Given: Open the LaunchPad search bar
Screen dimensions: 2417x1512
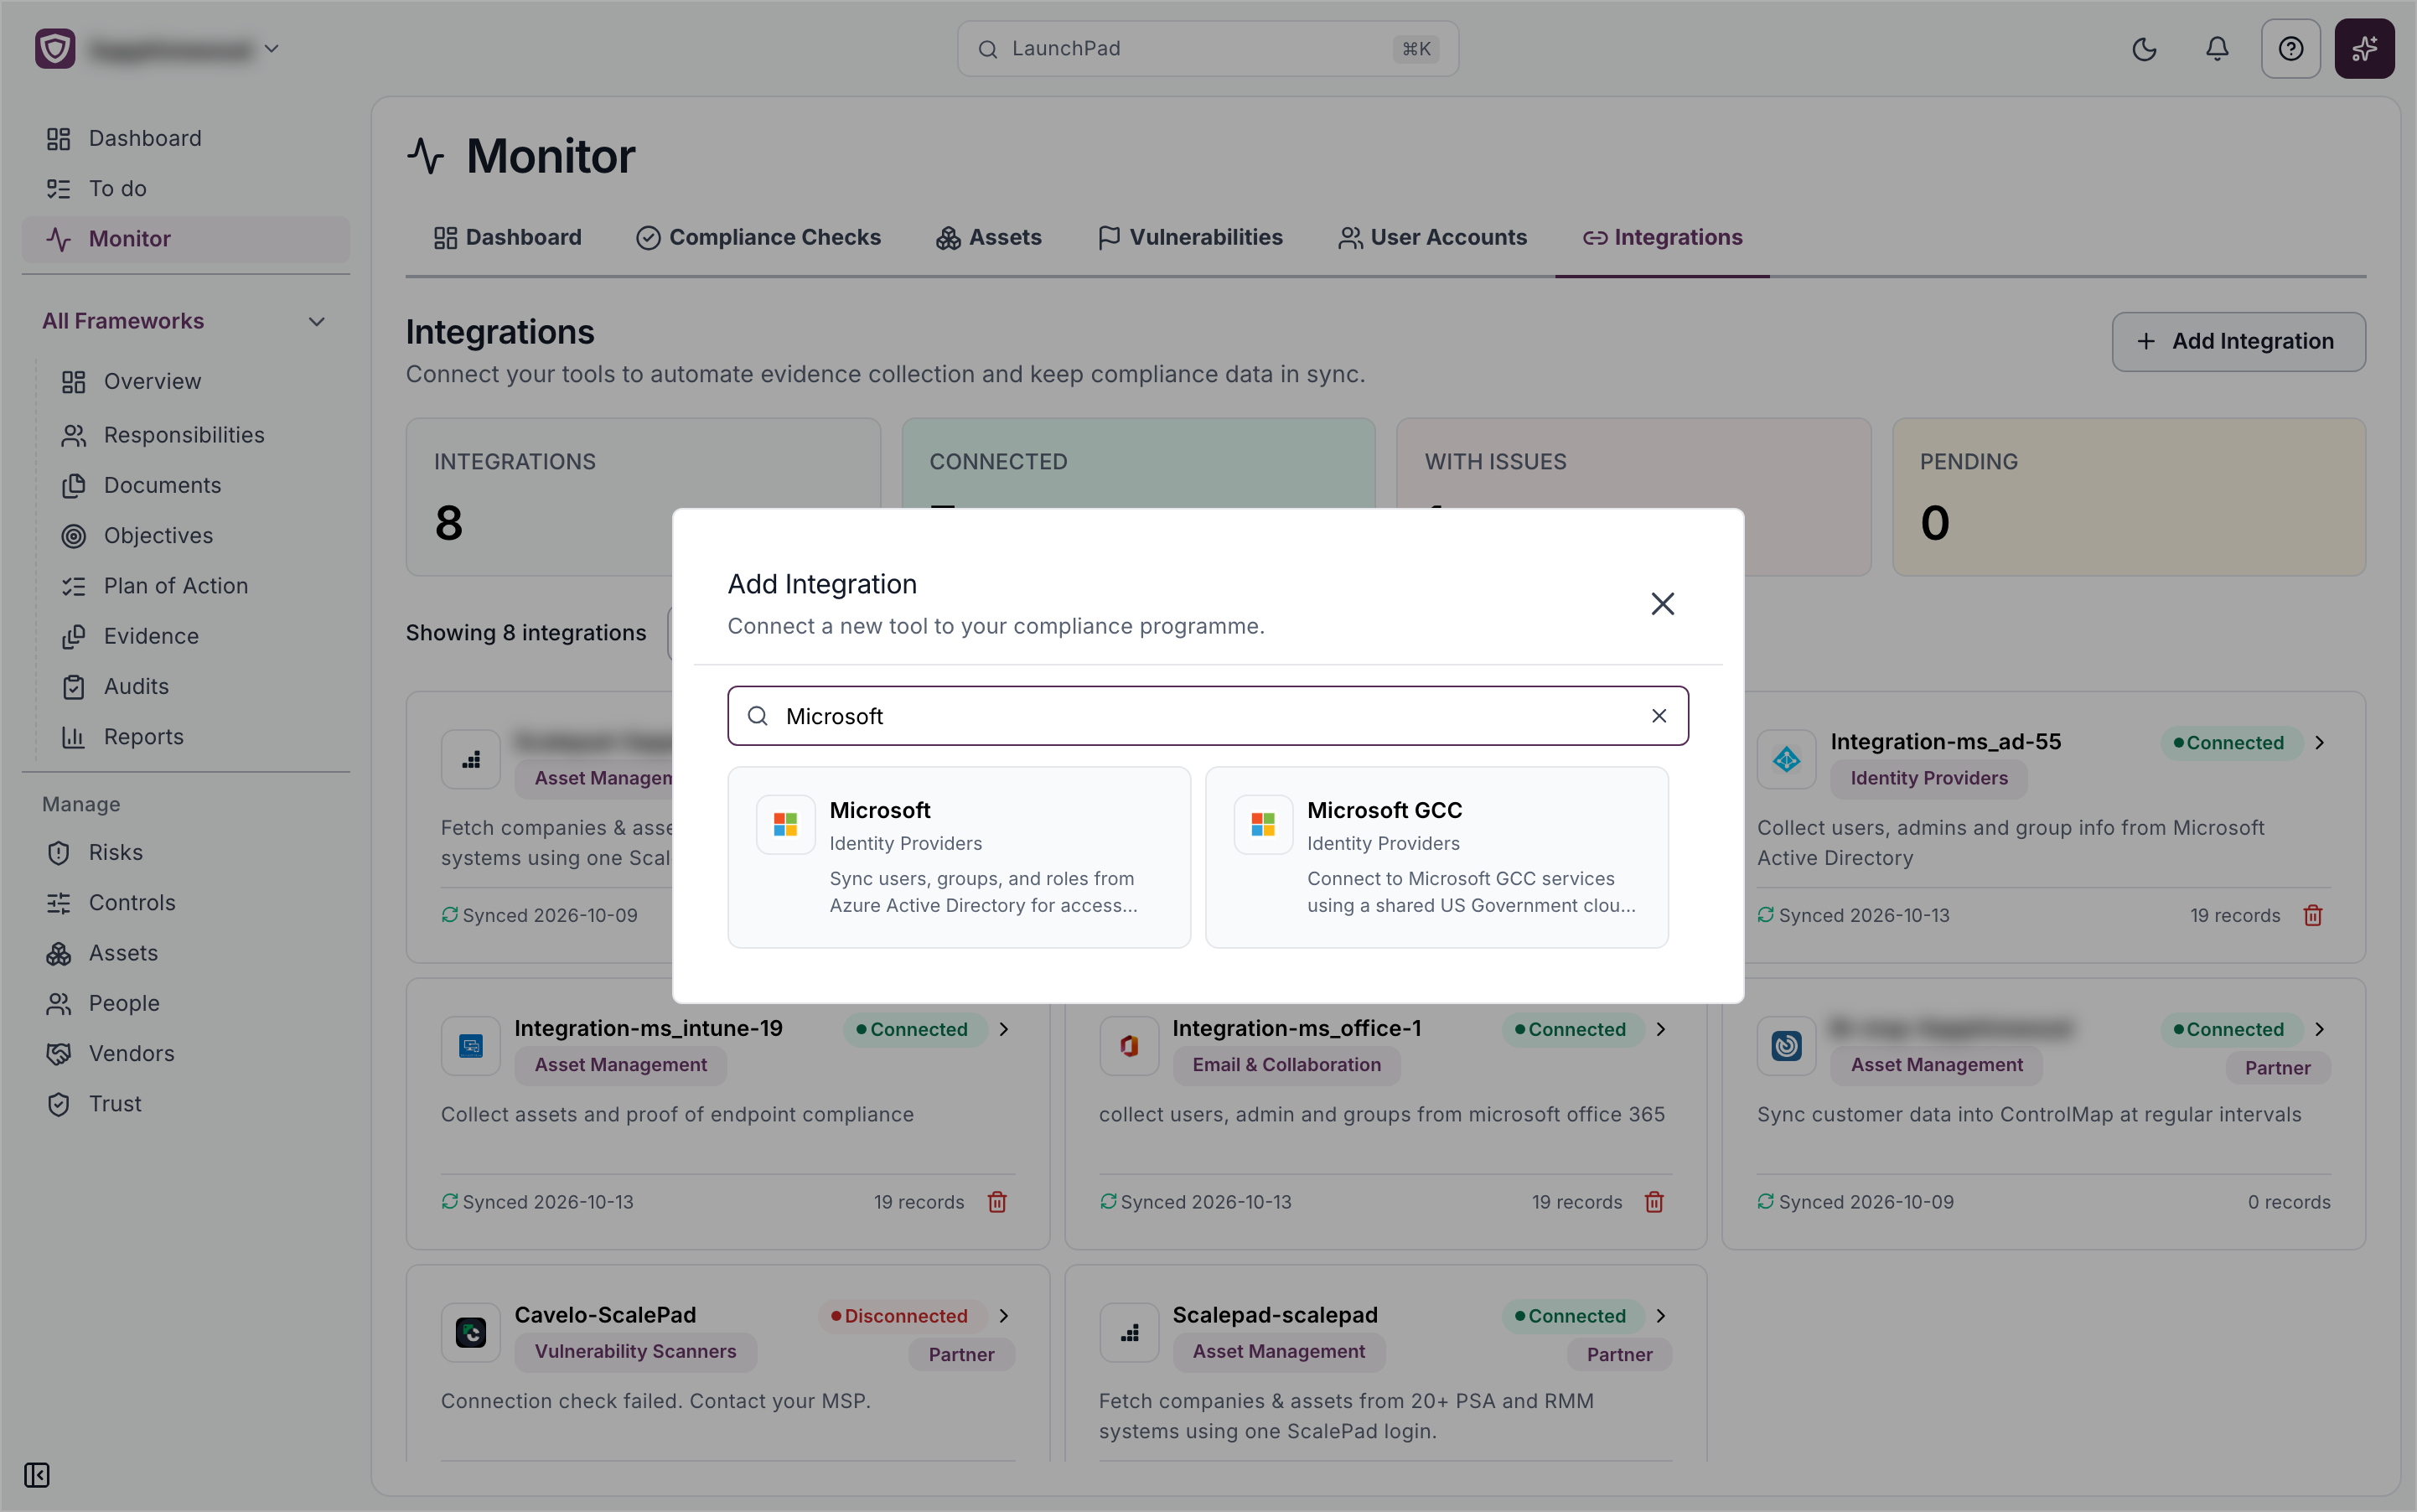Looking at the screenshot, I should click(1208, 49).
